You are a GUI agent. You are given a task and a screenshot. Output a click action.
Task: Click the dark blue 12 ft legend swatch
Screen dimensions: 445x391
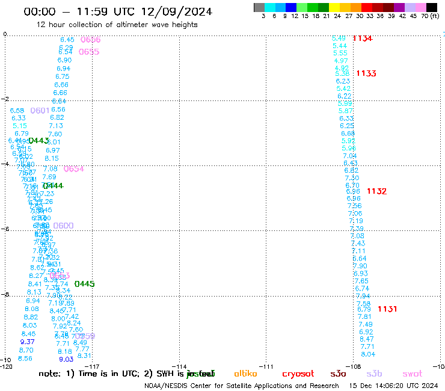291,7
